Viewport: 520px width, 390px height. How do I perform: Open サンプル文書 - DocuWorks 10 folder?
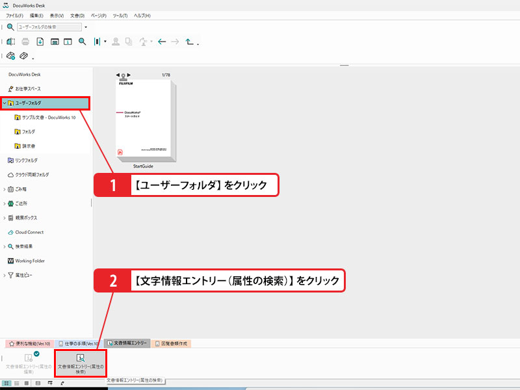pos(45,118)
